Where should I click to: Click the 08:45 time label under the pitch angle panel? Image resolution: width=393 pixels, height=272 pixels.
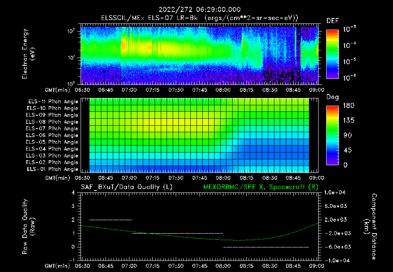tap(293, 178)
